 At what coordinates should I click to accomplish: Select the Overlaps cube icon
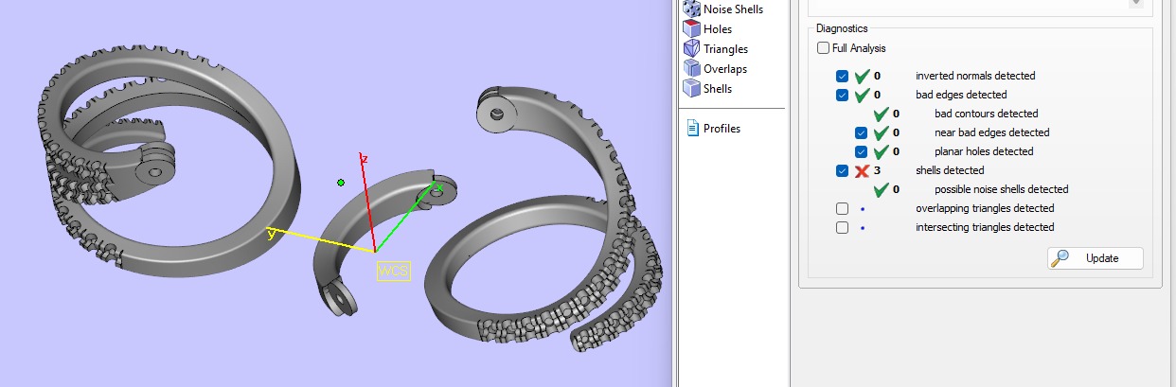690,68
